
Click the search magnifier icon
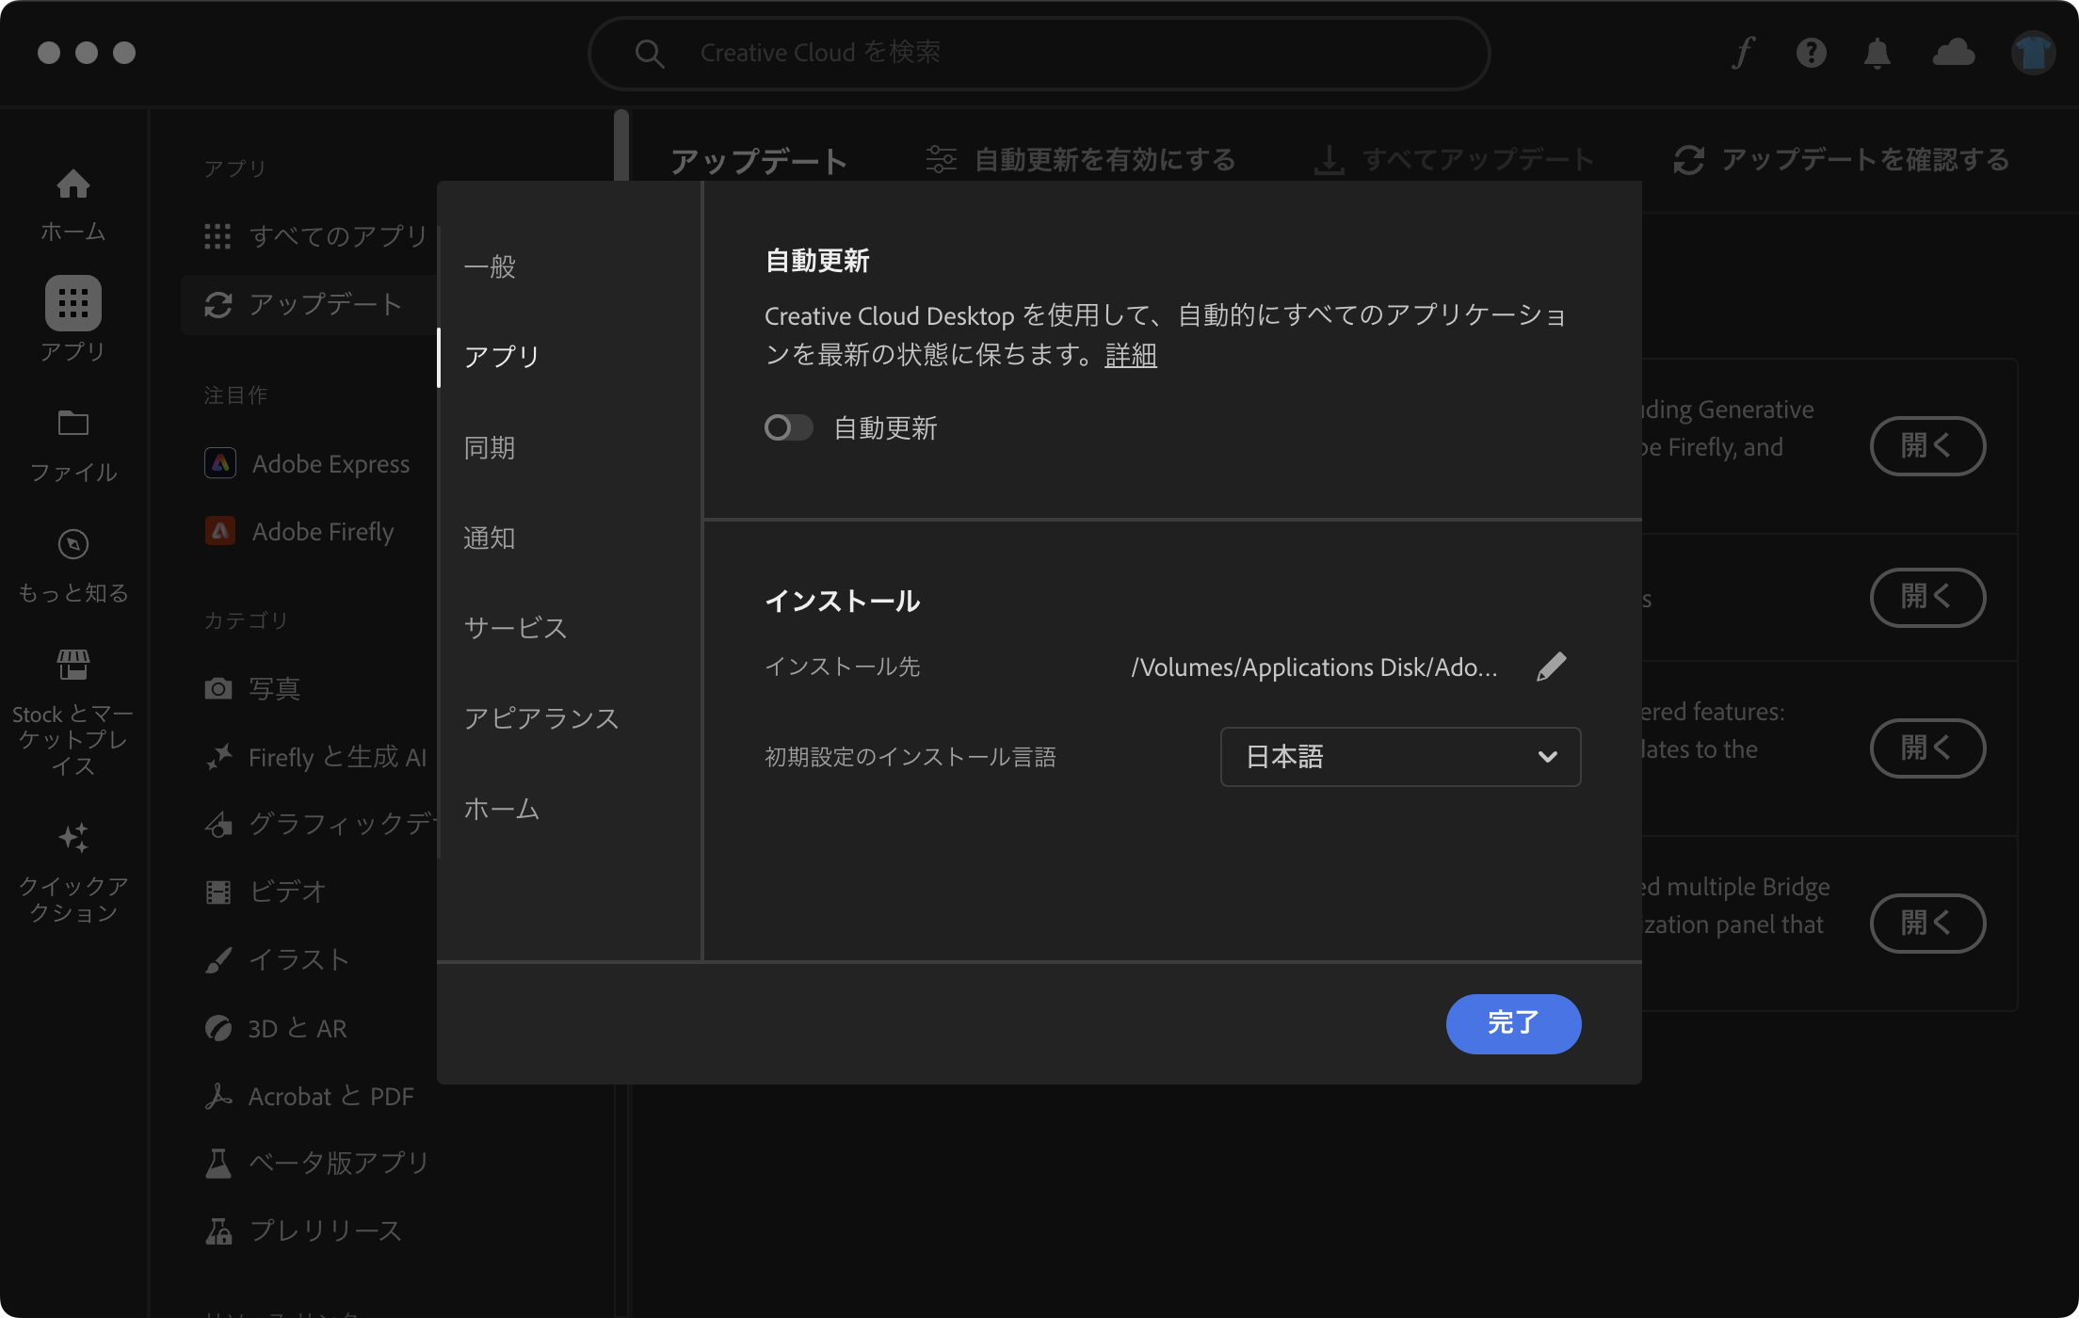pyautogui.click(x=650, y=53)
